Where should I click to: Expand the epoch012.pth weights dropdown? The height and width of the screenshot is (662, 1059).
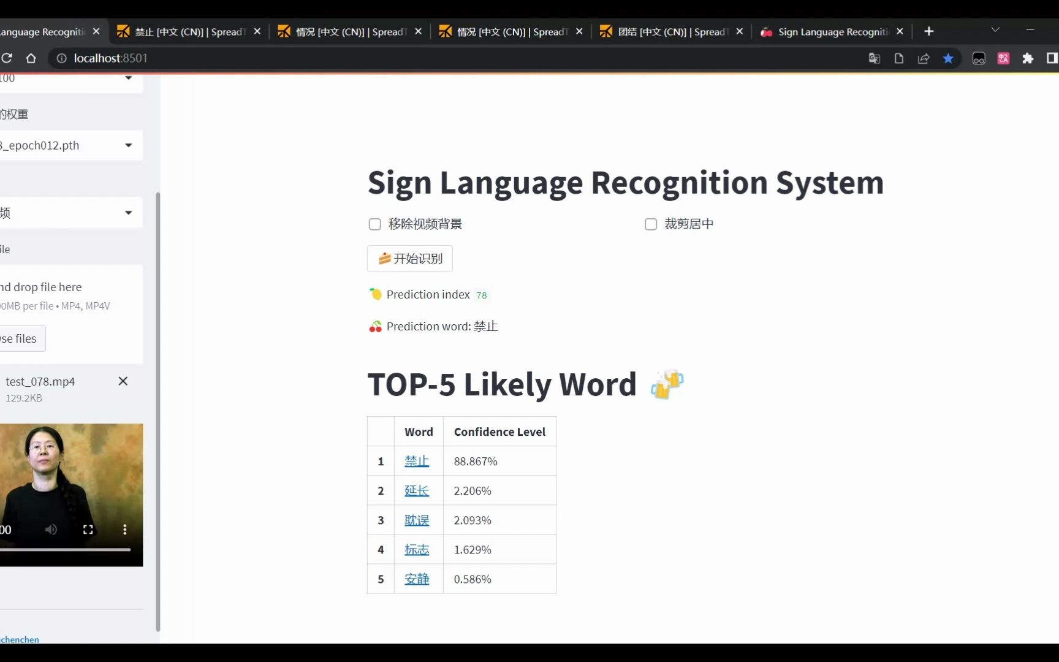pos(71,145)
